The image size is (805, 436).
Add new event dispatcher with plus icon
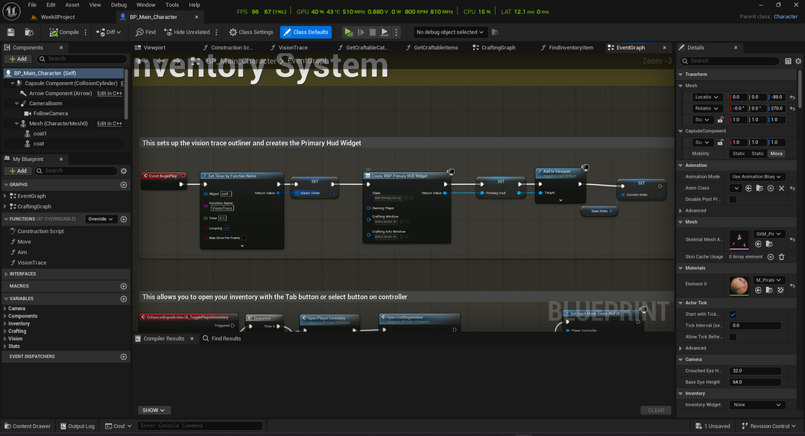point(124,356)
